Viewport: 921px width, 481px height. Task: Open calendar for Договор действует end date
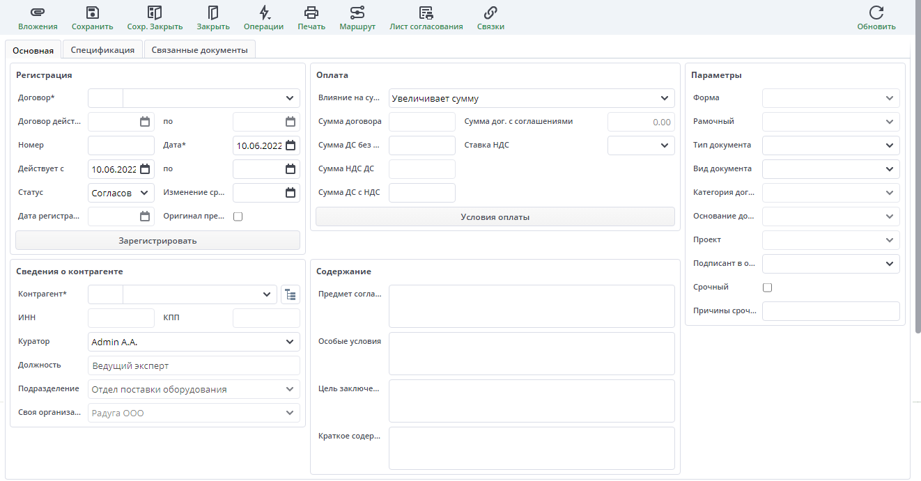(291, 122)
